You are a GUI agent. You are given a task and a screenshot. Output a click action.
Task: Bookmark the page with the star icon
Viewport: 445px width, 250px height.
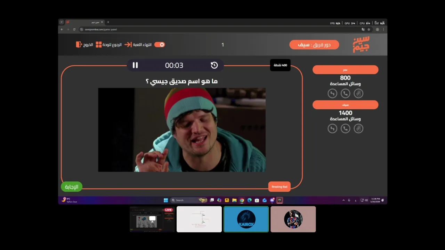tap(369, 30)
